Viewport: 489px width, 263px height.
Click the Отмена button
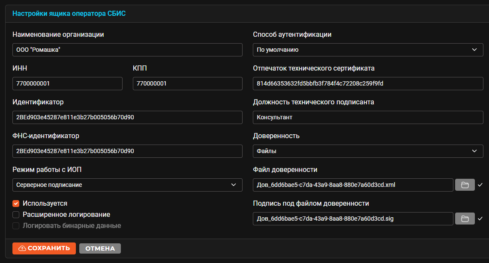(100, 248)
